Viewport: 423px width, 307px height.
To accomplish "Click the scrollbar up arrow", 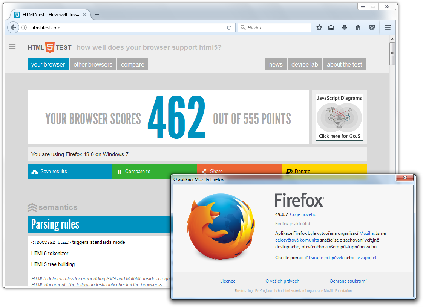I will pyautogui.click(x=392, y=39).
